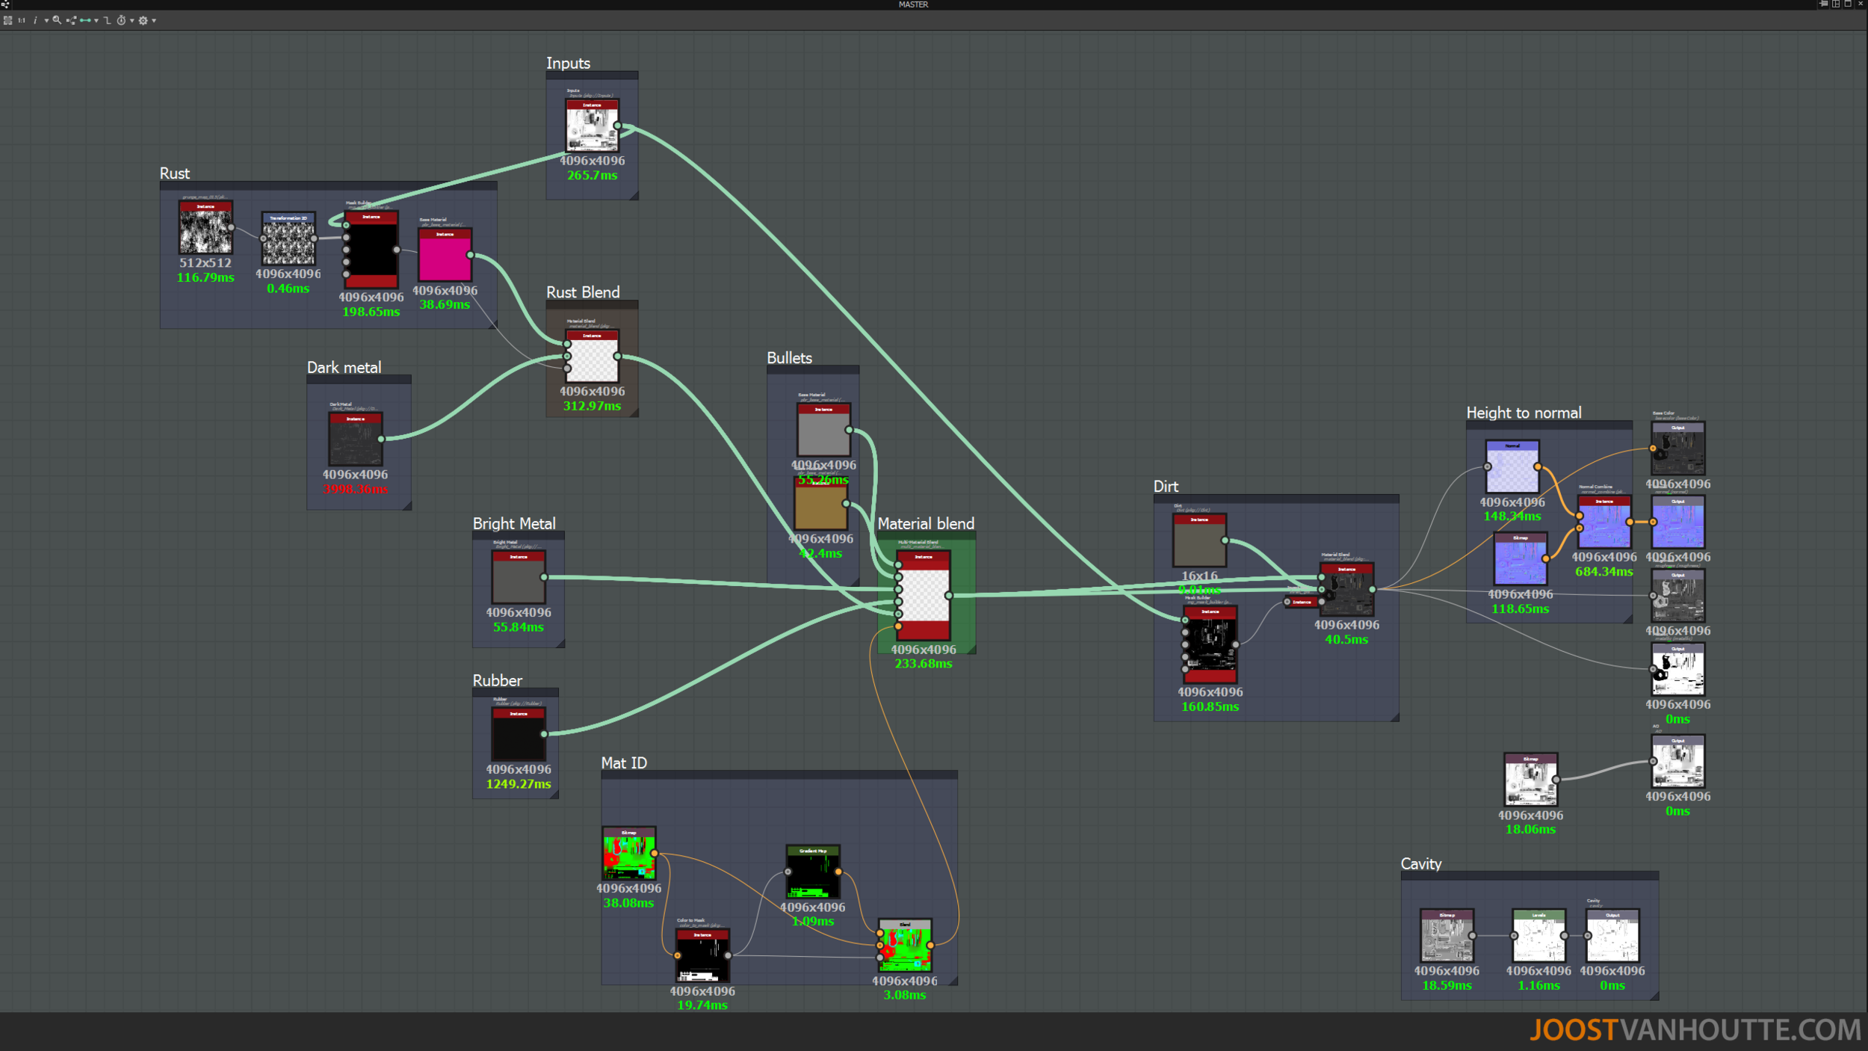
Task: Click the node info 'i' icon
Action: [x=35, y=20]
